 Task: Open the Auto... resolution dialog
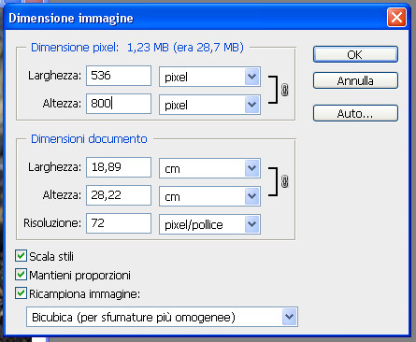coord(355,113)
